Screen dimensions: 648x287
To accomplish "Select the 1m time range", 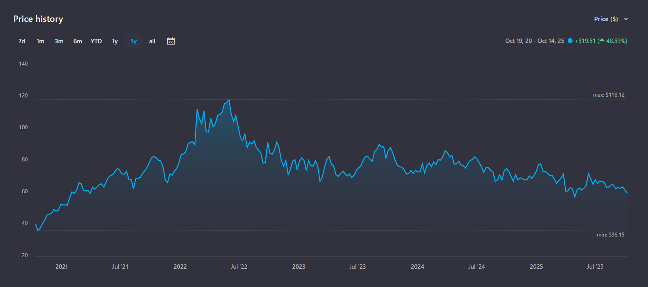I will pyautogui.click(x=41, y=41).
